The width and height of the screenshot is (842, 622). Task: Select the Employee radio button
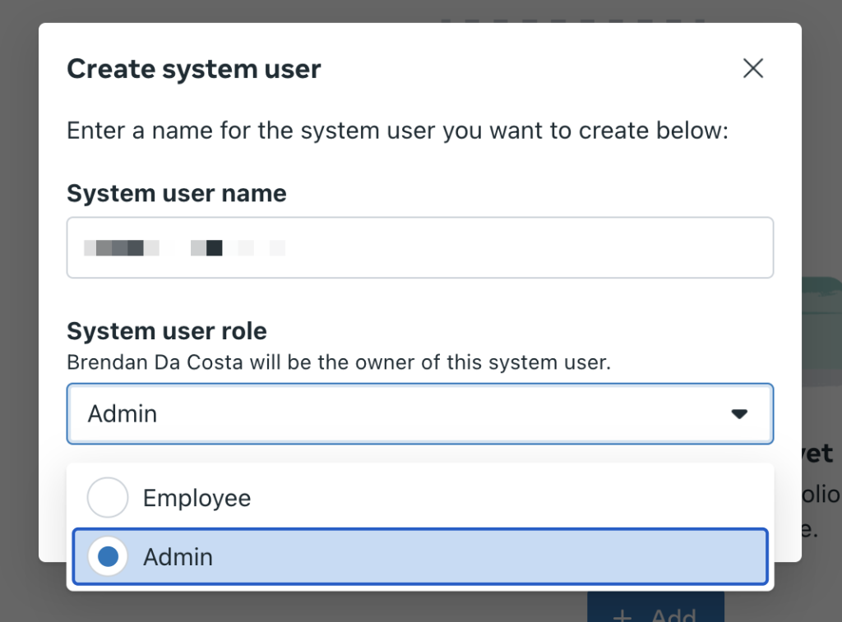[107, 496]
